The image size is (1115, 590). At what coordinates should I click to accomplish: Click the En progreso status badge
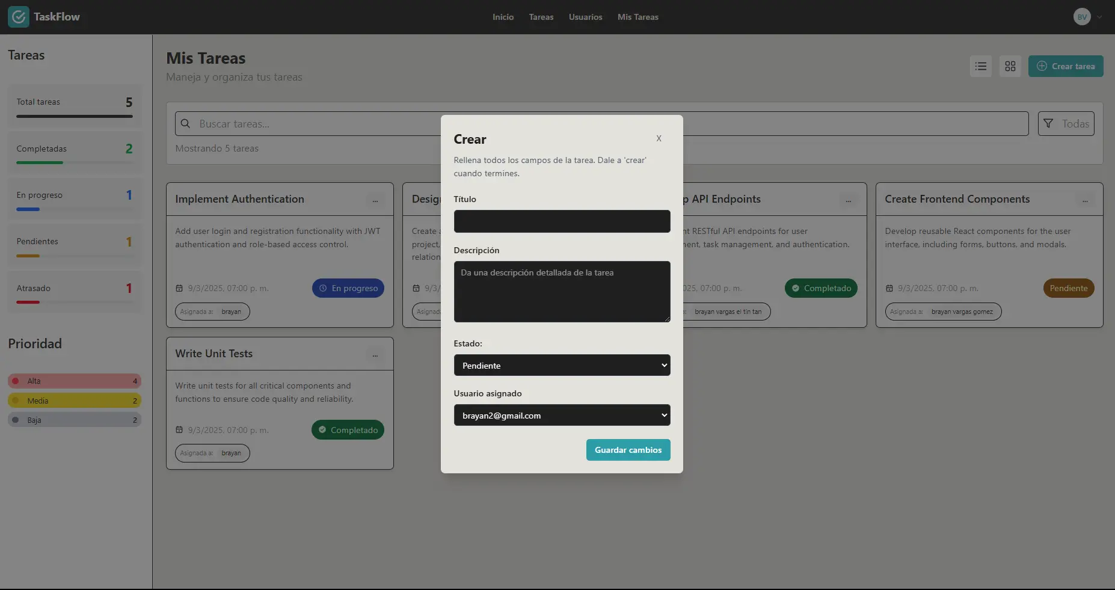coord(348,288)
